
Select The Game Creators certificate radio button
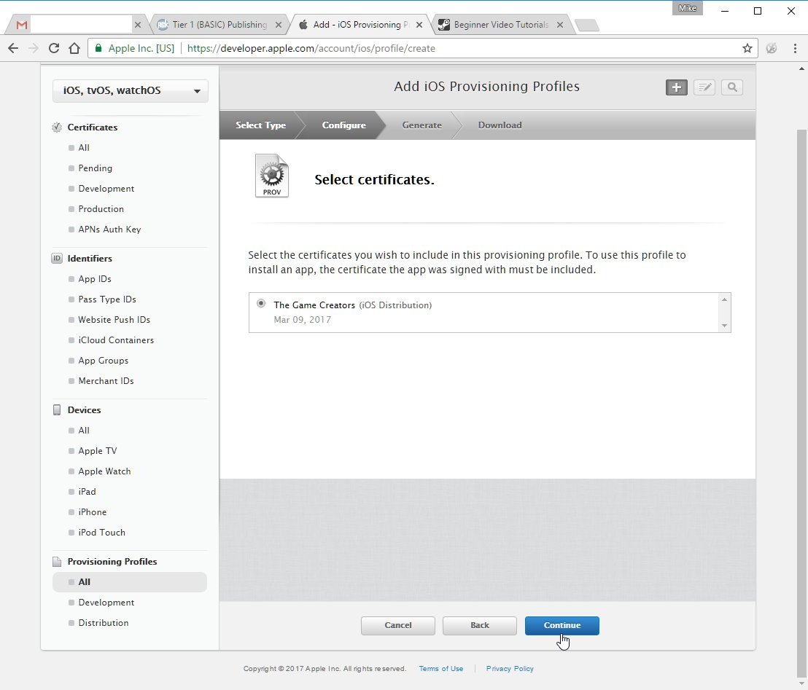[261, 303]
